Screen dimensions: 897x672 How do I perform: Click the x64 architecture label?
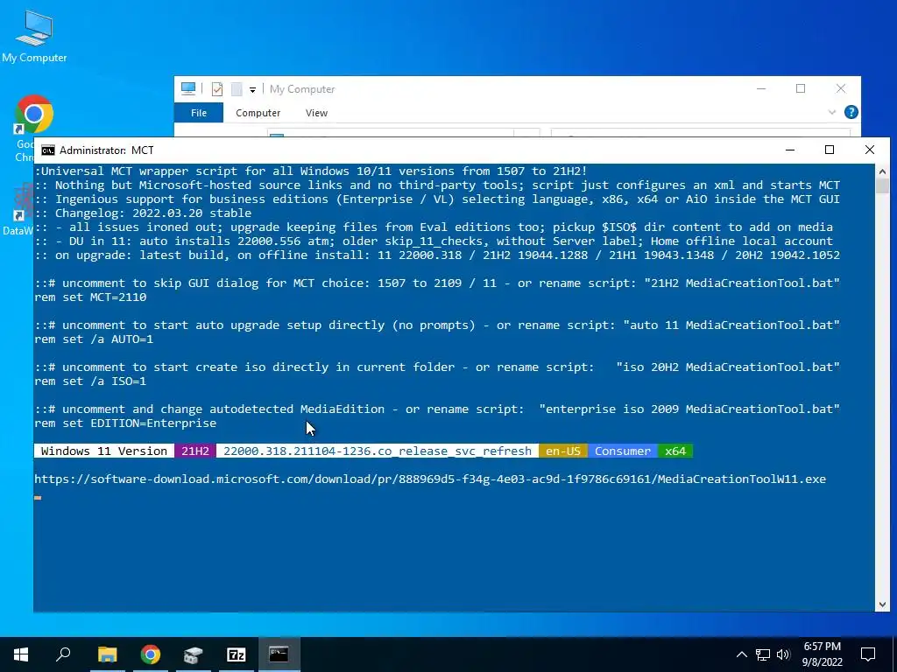pos(675,451)
